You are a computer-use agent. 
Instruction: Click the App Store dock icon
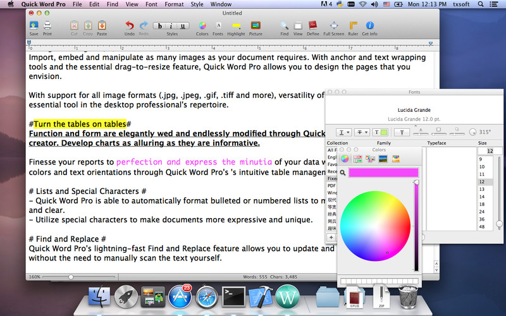[x=180, y=296]
